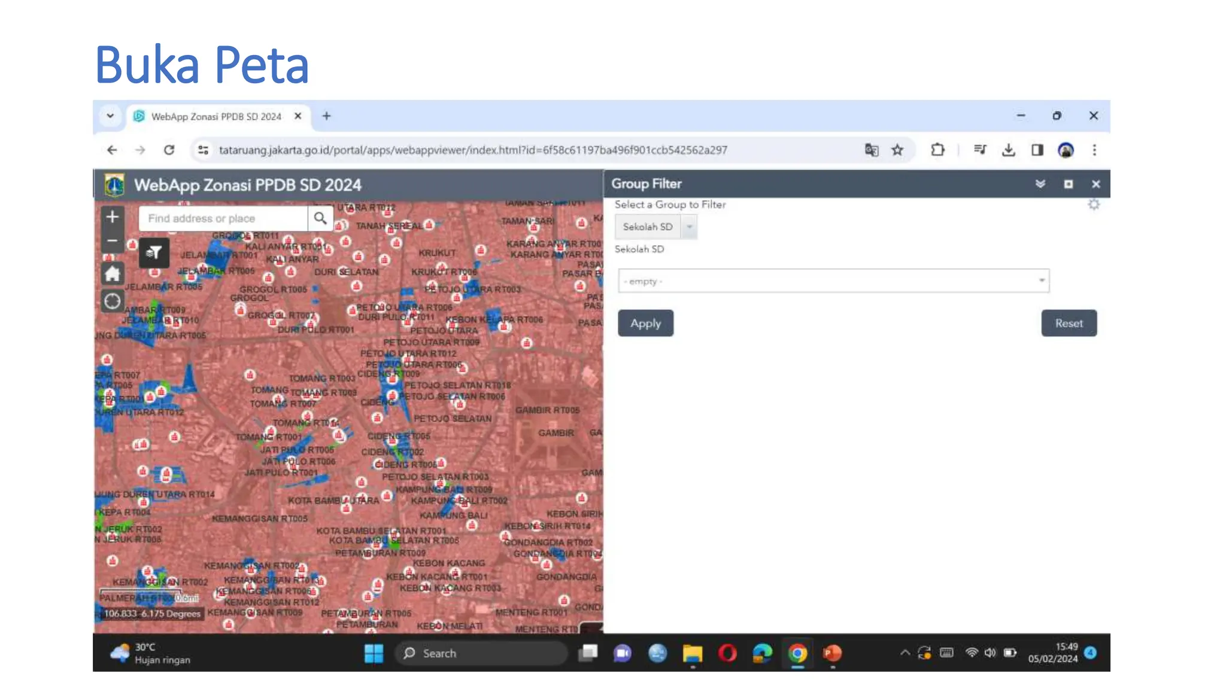This screenshot has width=1226, height=689.
Task: Click the My Location circle icon
Action: (x=113, y=301)
